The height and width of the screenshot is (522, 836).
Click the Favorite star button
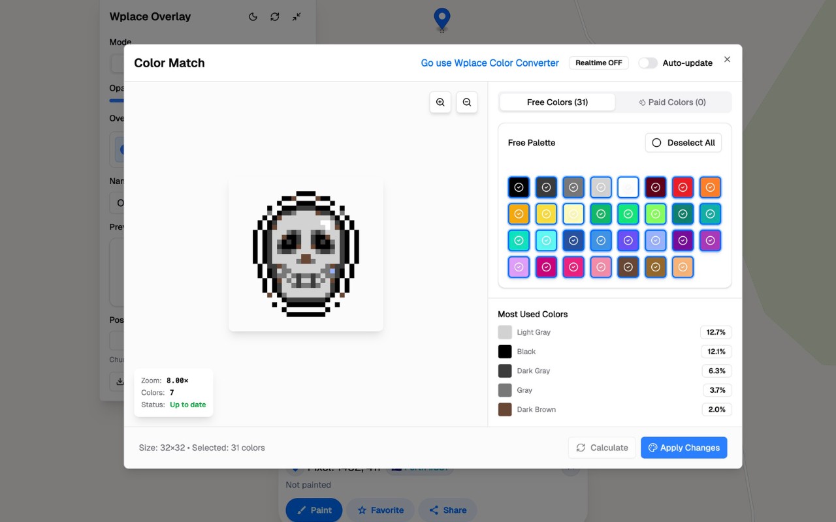tap(381, 510)
